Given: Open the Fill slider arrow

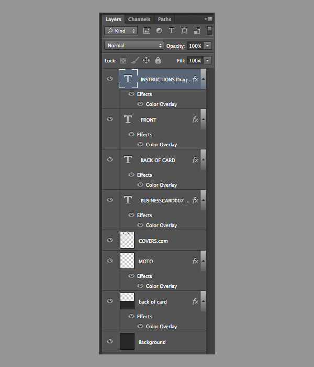Looking at the screenshot, I should click(207, 61).
